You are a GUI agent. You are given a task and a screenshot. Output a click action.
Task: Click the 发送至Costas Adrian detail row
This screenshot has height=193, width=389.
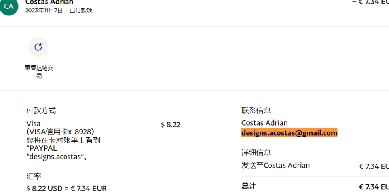[315, 166]
